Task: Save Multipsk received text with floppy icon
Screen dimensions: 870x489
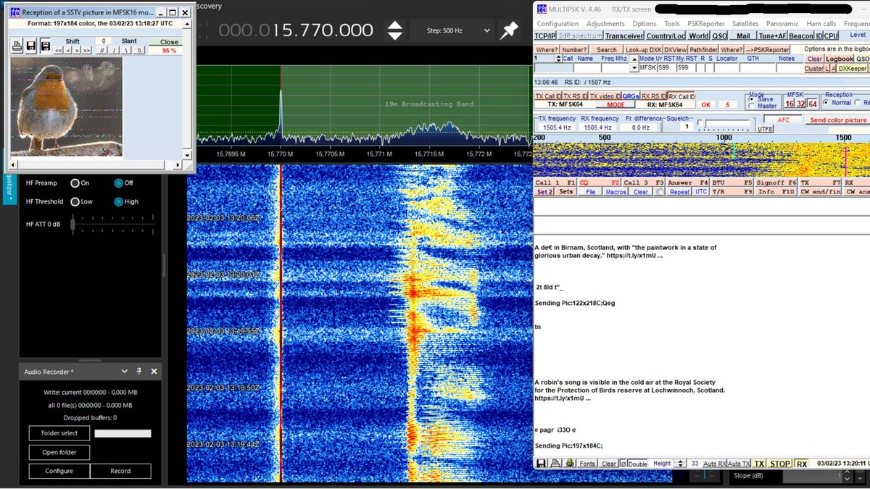Action: tap(541, 464)
